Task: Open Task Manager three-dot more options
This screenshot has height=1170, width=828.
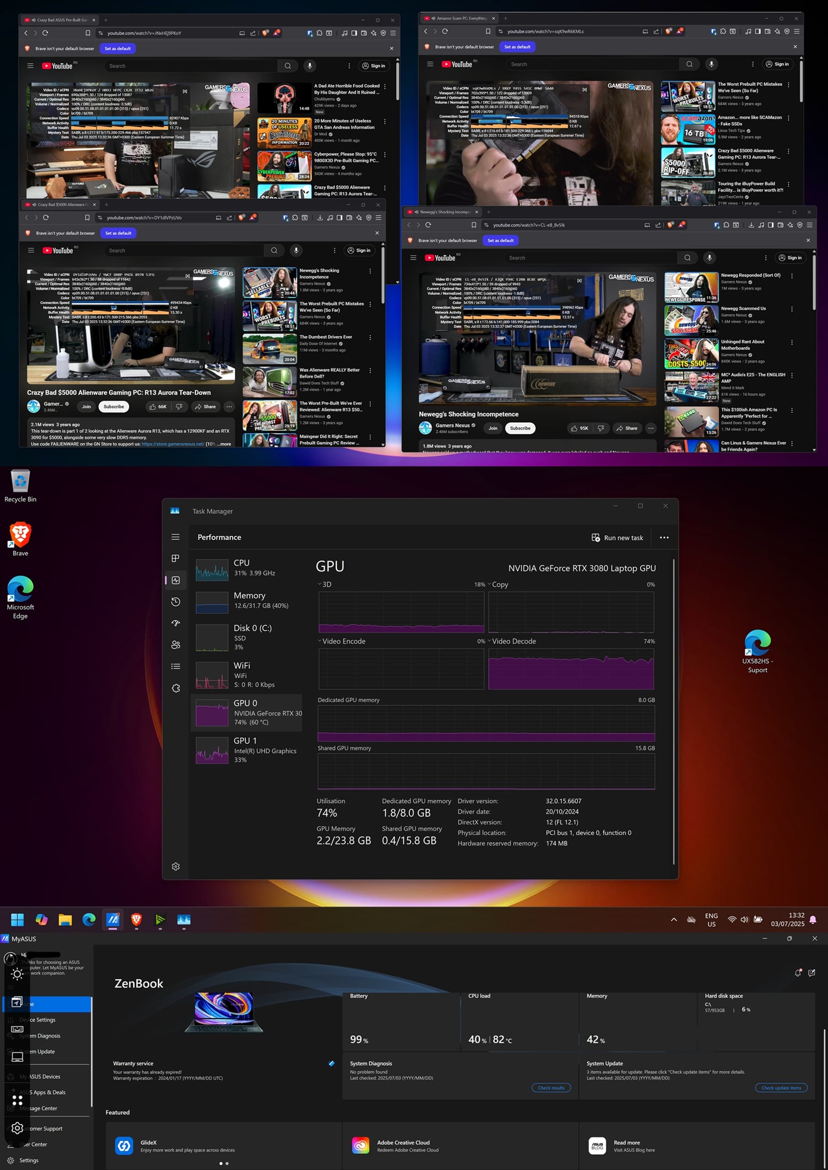Action: (664, 537)
